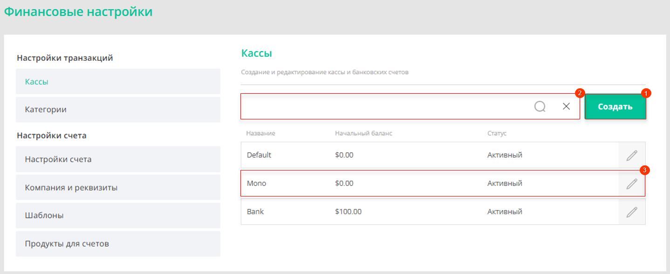The image size is (670, 274).
Task: Open the Категории sidebar section
Action: point(118,110)
